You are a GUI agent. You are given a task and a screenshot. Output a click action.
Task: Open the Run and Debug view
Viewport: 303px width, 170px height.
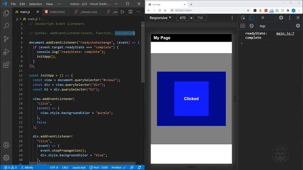6,51
